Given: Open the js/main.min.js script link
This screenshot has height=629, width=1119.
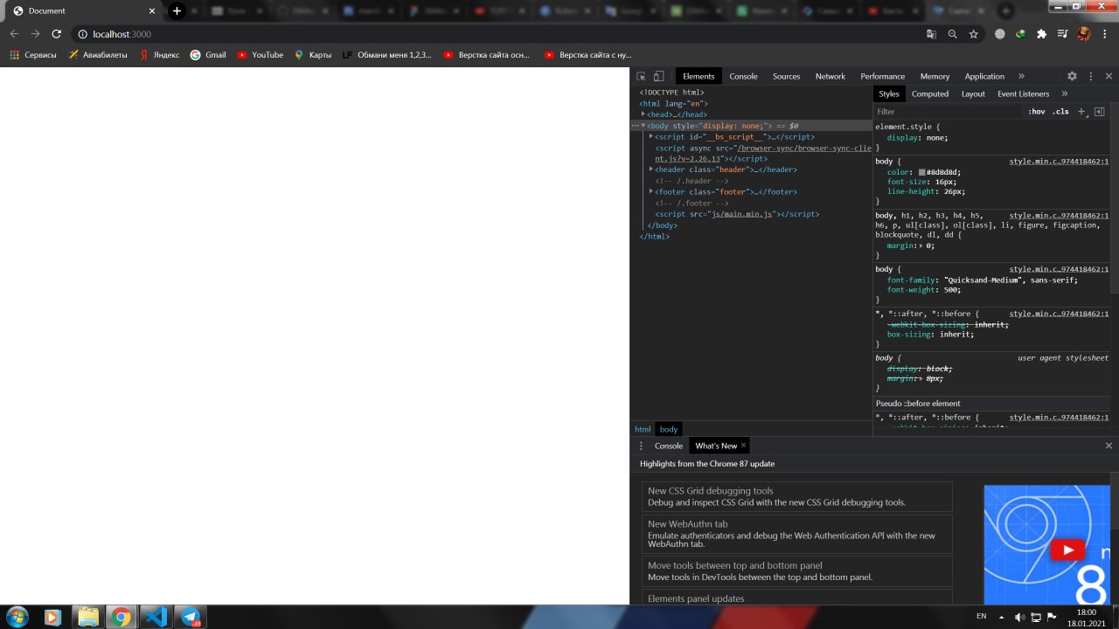Looking at the screenshot, I should [x=741, y=214].
